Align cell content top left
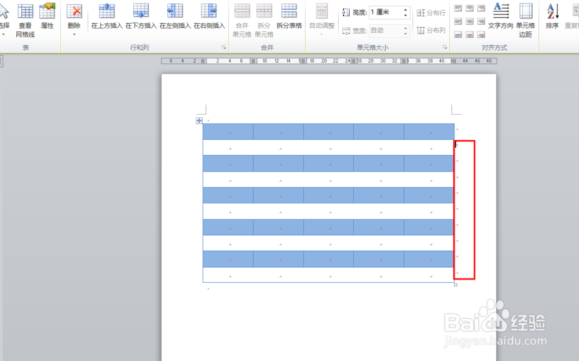This screenshot has width=579, height=361. point(458,8)
